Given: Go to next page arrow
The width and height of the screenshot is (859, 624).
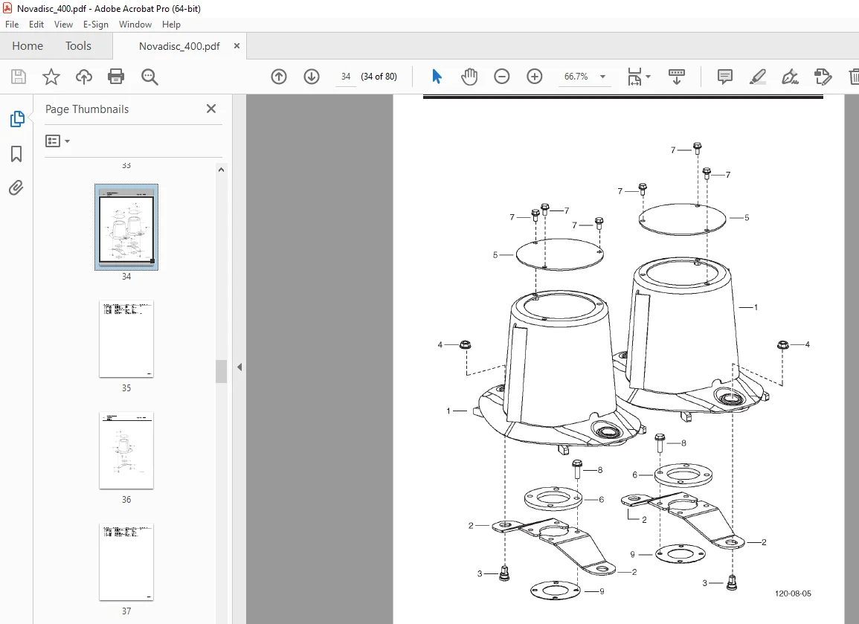Looking at the screenshot, I should pyautogui.click(x=312, y=77).
